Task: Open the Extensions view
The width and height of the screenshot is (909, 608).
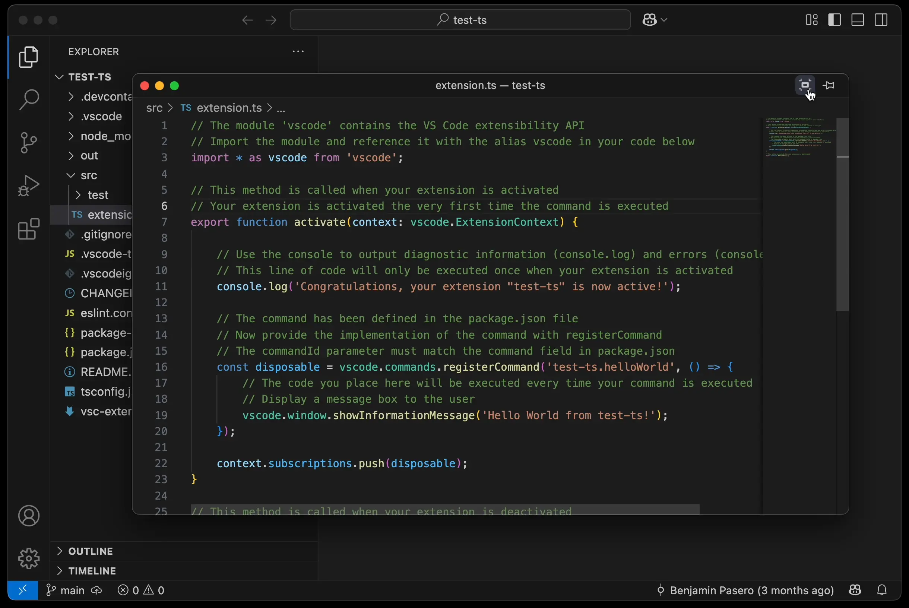Action: (x=29, y=228)
